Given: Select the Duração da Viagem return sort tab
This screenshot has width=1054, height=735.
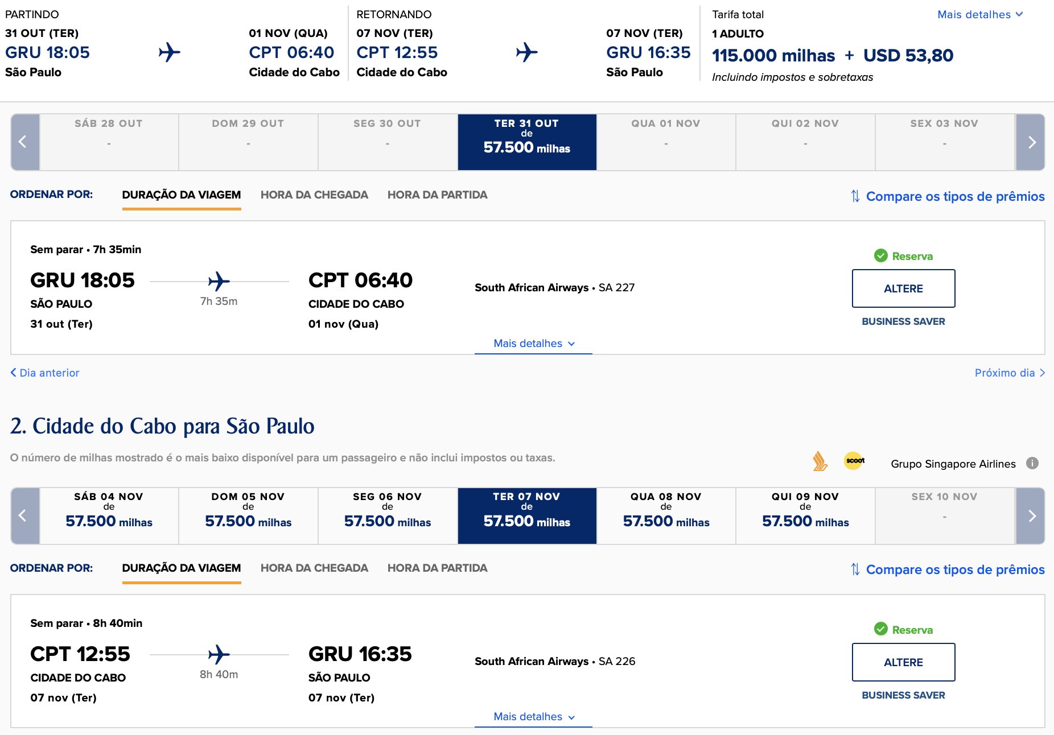Looking at the screenshot, I should click(x=182, y=568).
